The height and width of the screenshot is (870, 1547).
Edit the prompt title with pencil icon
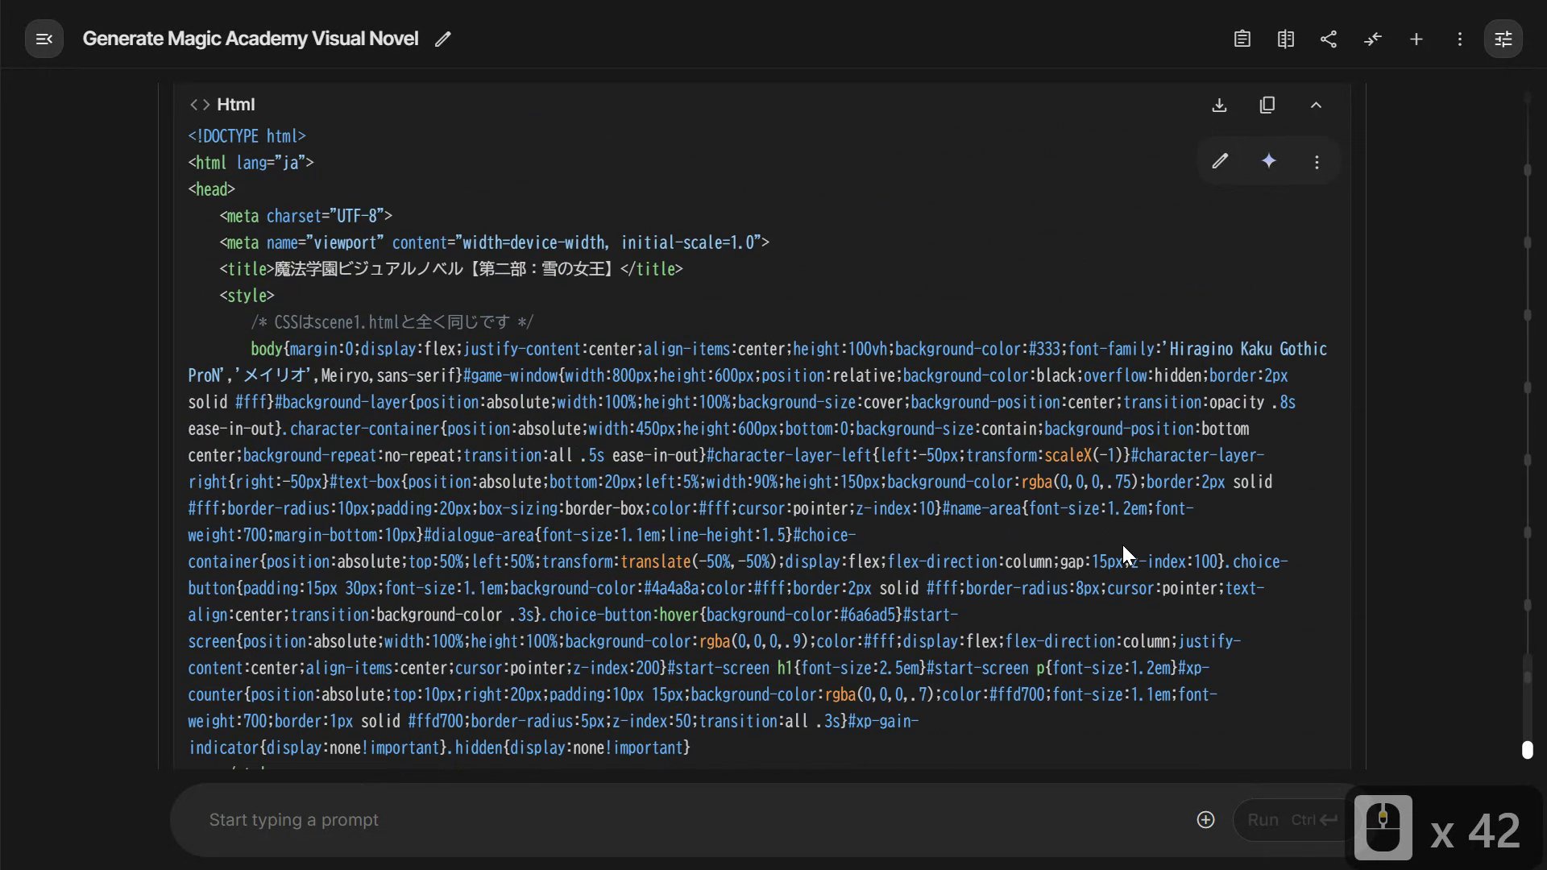click(442, 39)
